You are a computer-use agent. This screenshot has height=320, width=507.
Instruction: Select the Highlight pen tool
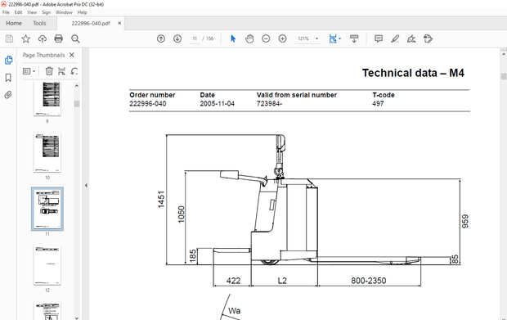395,38
